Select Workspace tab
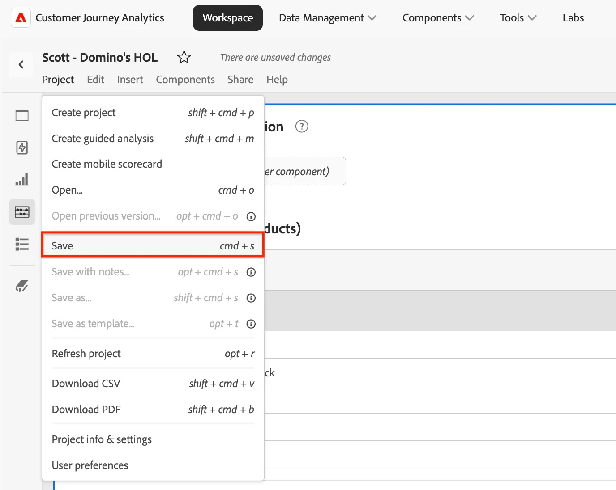This screenshot has width=616, height=490. [228, 18]
